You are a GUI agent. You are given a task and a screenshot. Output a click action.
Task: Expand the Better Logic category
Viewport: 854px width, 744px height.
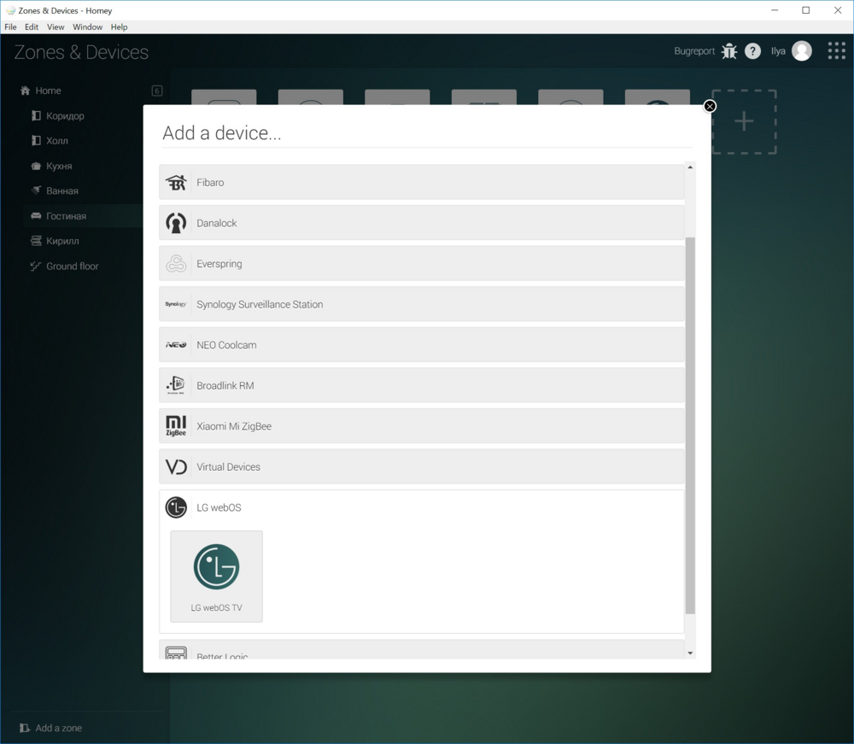point(422,650)
